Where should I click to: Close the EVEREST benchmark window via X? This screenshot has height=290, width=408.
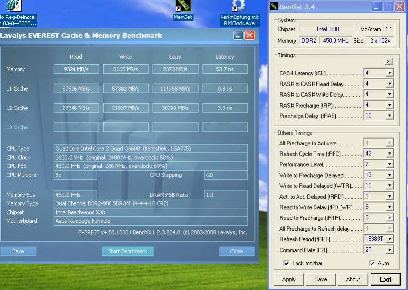(250, 36)
